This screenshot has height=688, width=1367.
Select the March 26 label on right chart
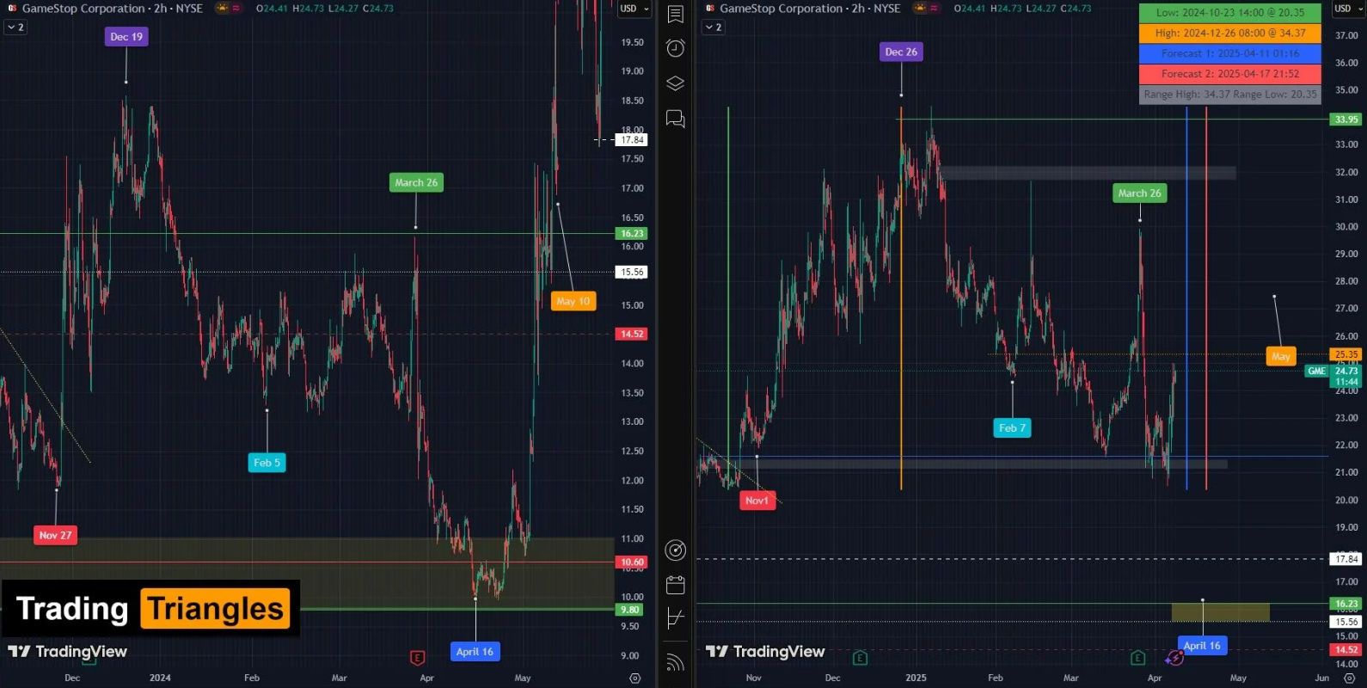click(1139, 193)
